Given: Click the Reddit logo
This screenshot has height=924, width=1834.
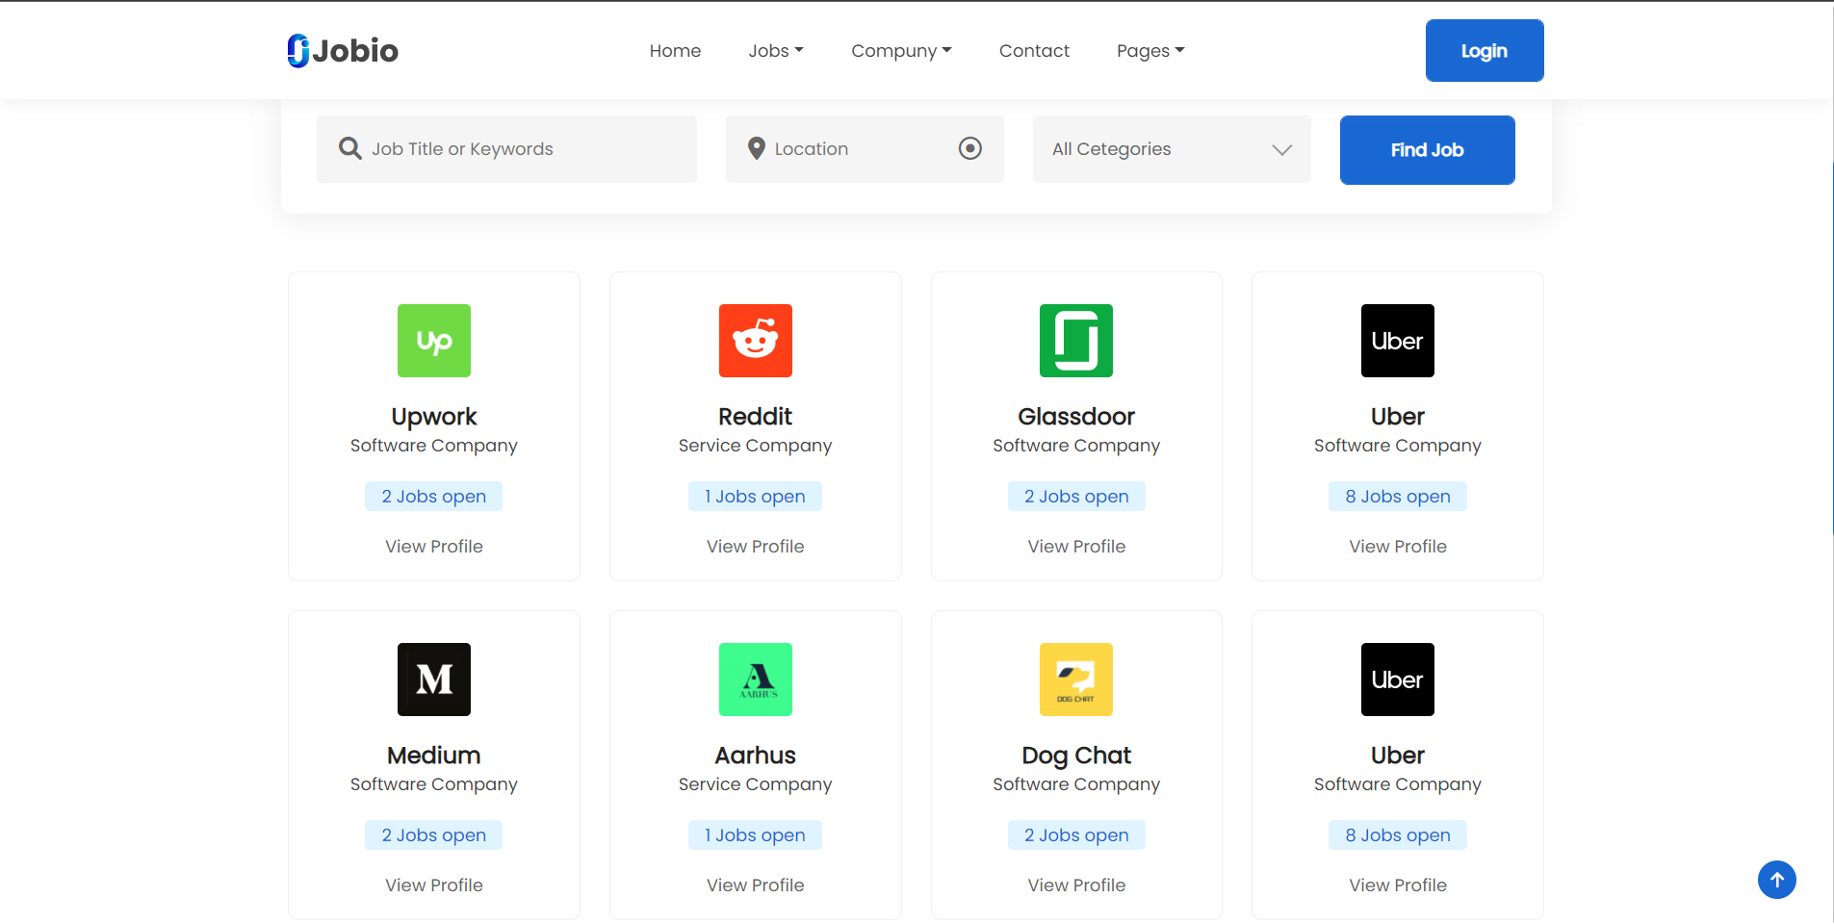Looking at the screenshot, I should pyautogui.click(x=756, y=341).
